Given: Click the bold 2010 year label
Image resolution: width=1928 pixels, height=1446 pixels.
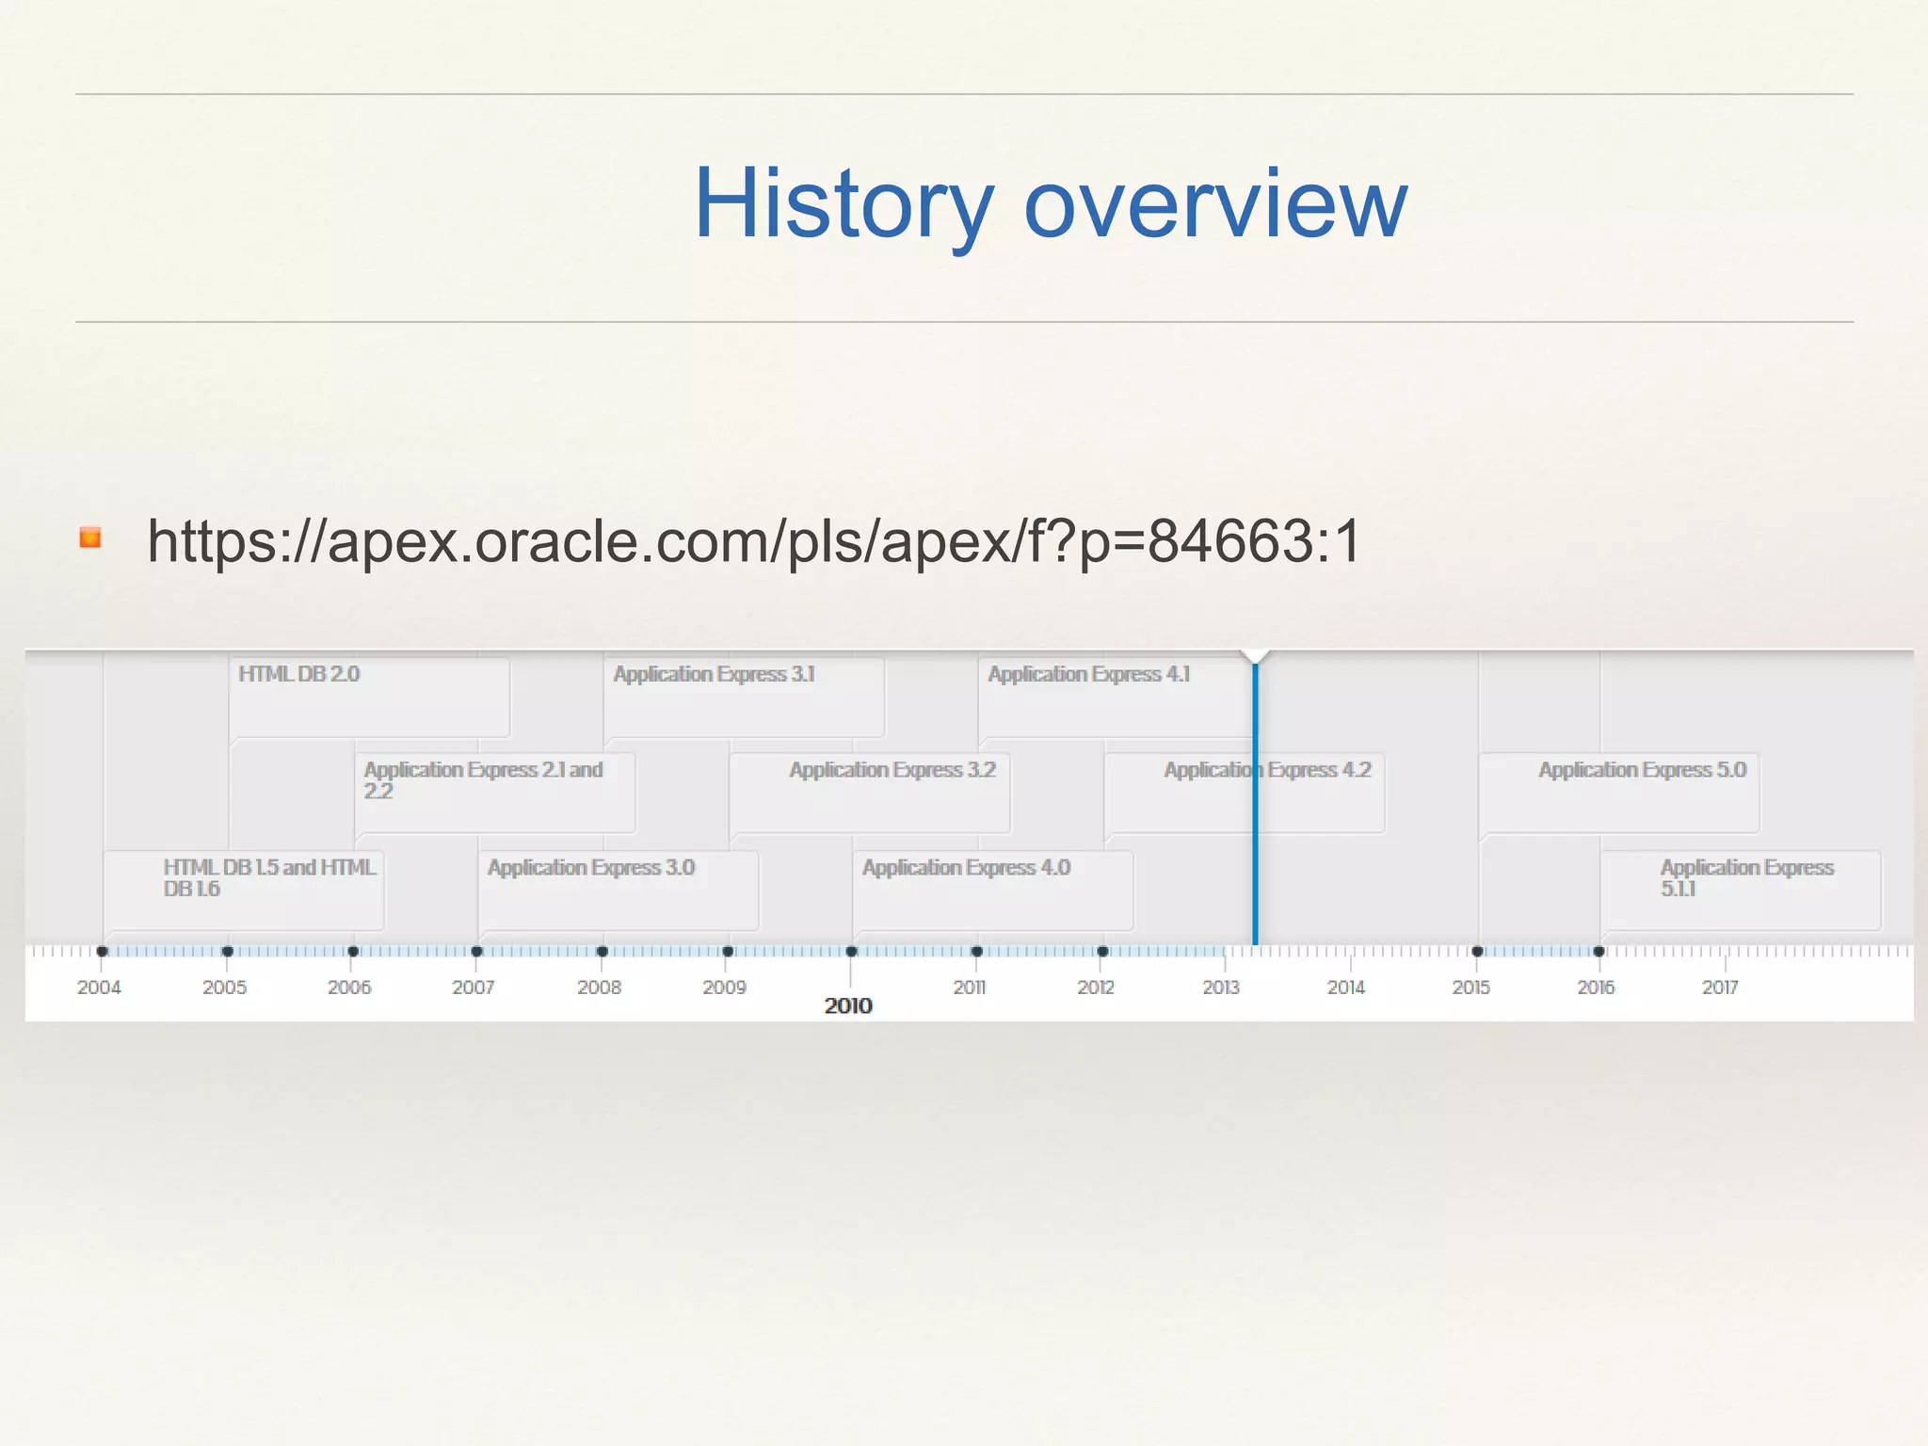Looking at the screenshot, I should click(848, 1005).
